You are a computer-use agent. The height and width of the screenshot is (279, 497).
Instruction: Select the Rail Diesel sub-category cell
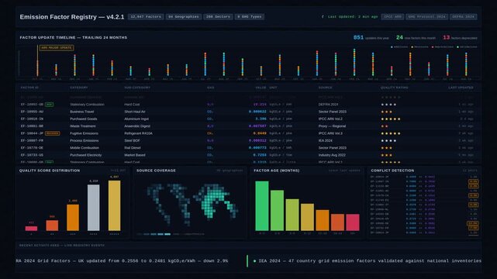pos(133,148)
